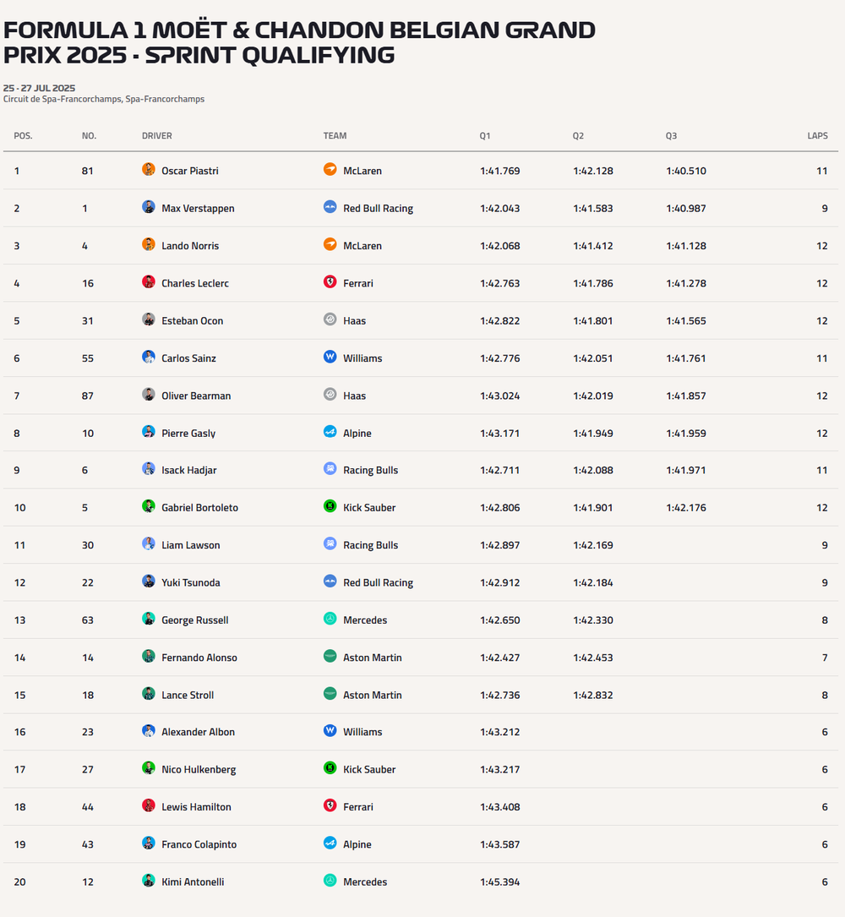Click the Williams logo in Carlos Sainz's row
Viewport: 845px width, 917px height.
click(330, 358)
